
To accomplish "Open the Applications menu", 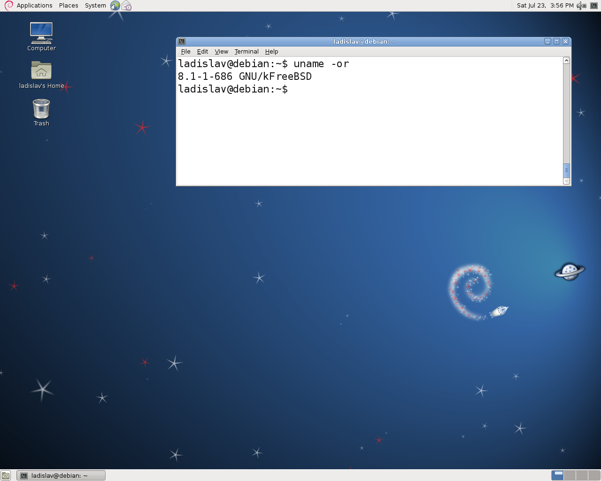I will pos(34,6).
